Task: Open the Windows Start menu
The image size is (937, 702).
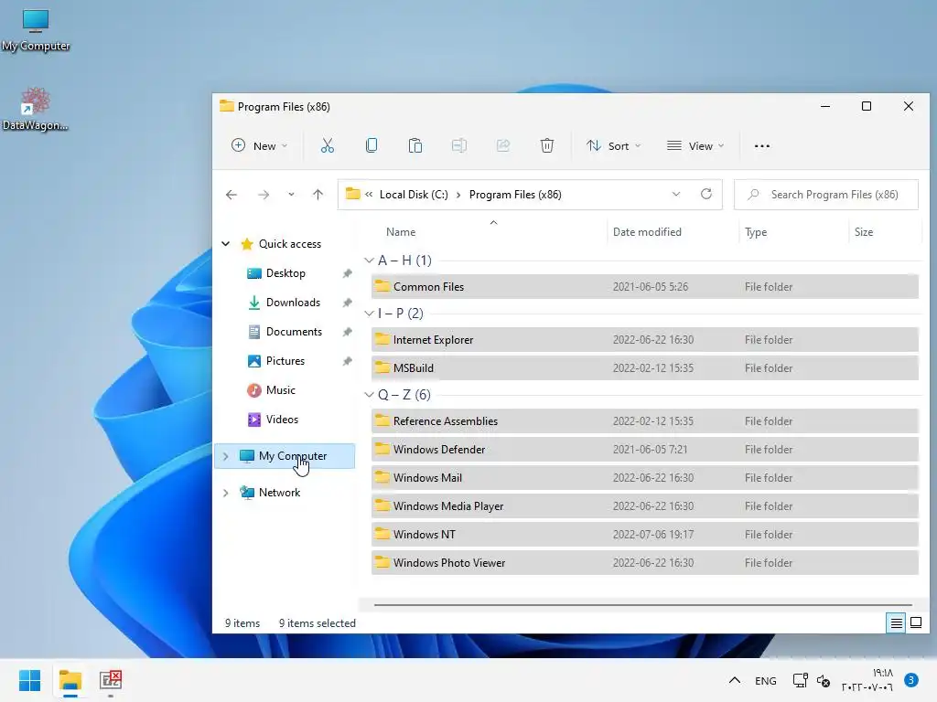Action: 29,680
